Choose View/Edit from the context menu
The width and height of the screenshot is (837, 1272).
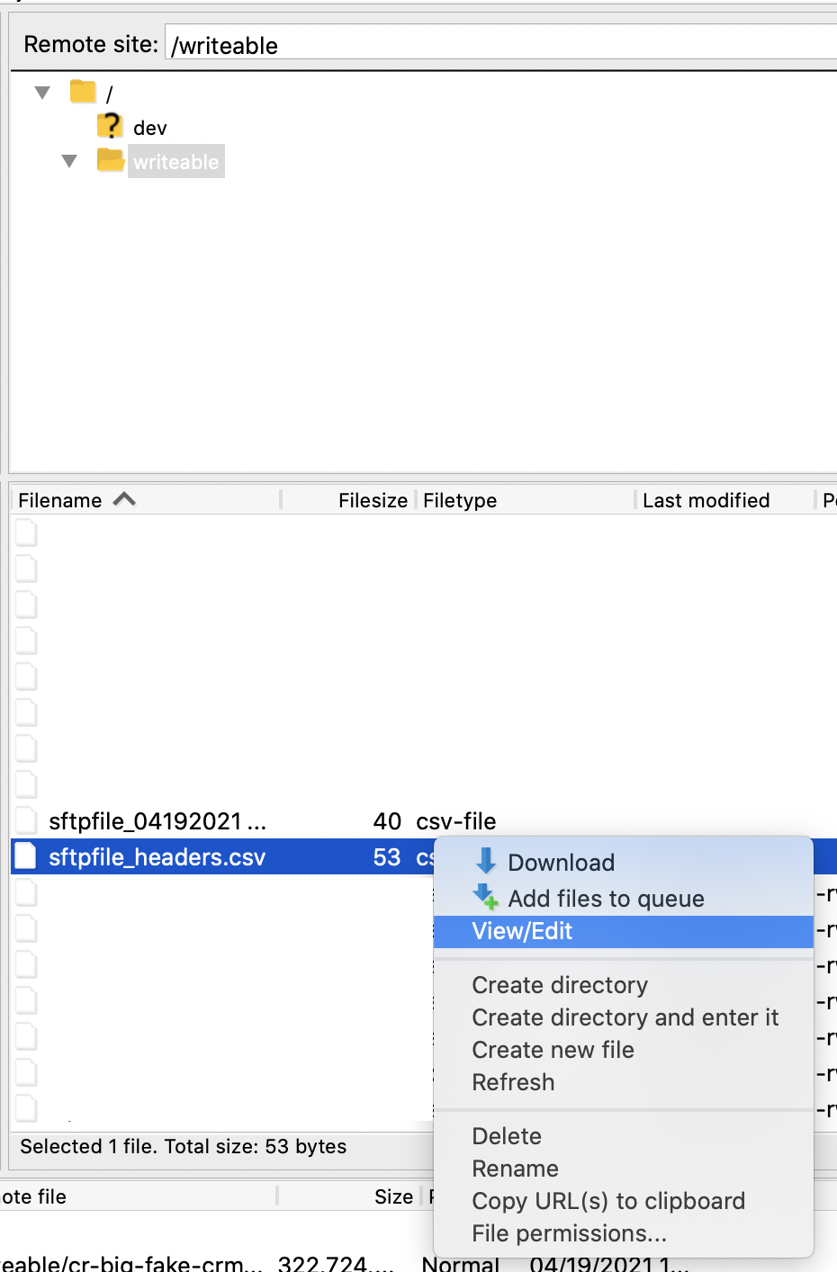[522, 931]
